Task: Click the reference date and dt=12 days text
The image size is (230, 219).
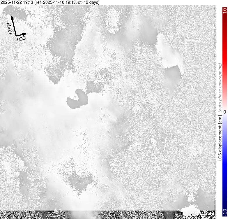Action: (66, 3)
